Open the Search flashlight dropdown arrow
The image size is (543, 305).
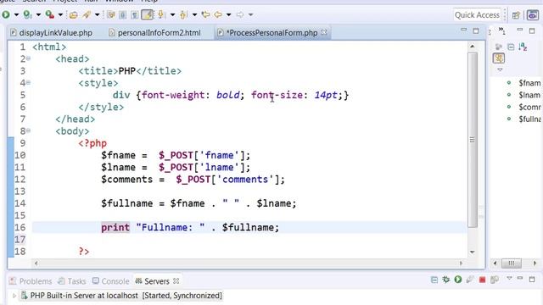pyautogui.click(x=97, y=15)
